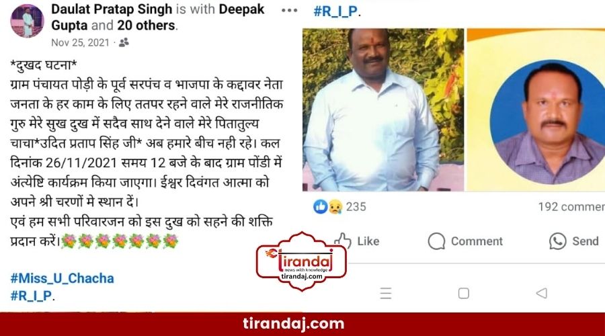Image resolution: width=605 pixels, height=336 pixels.
Task: Open Daulat Pratap Singh's profile picture
Action: [27, 22]
